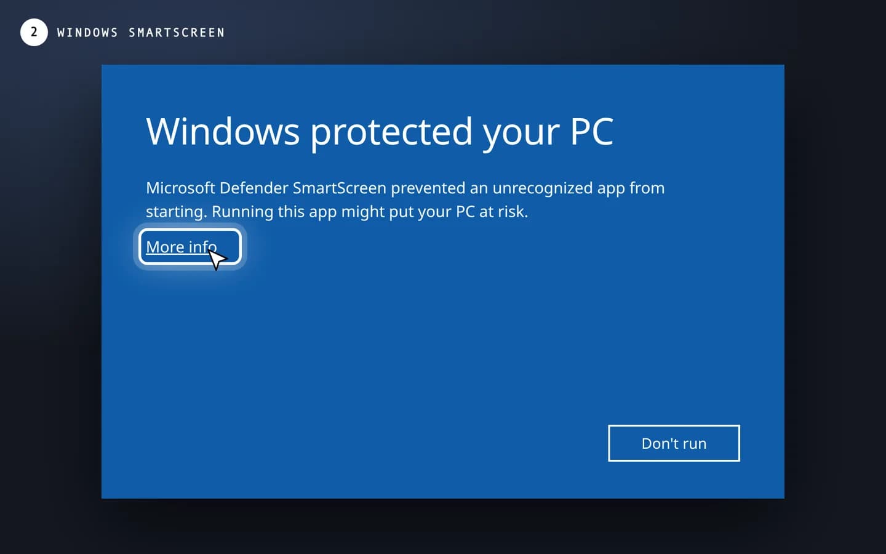Screen dimensions: 886x554
Task: Open the More info link
Action: click(x=182, y=247)
